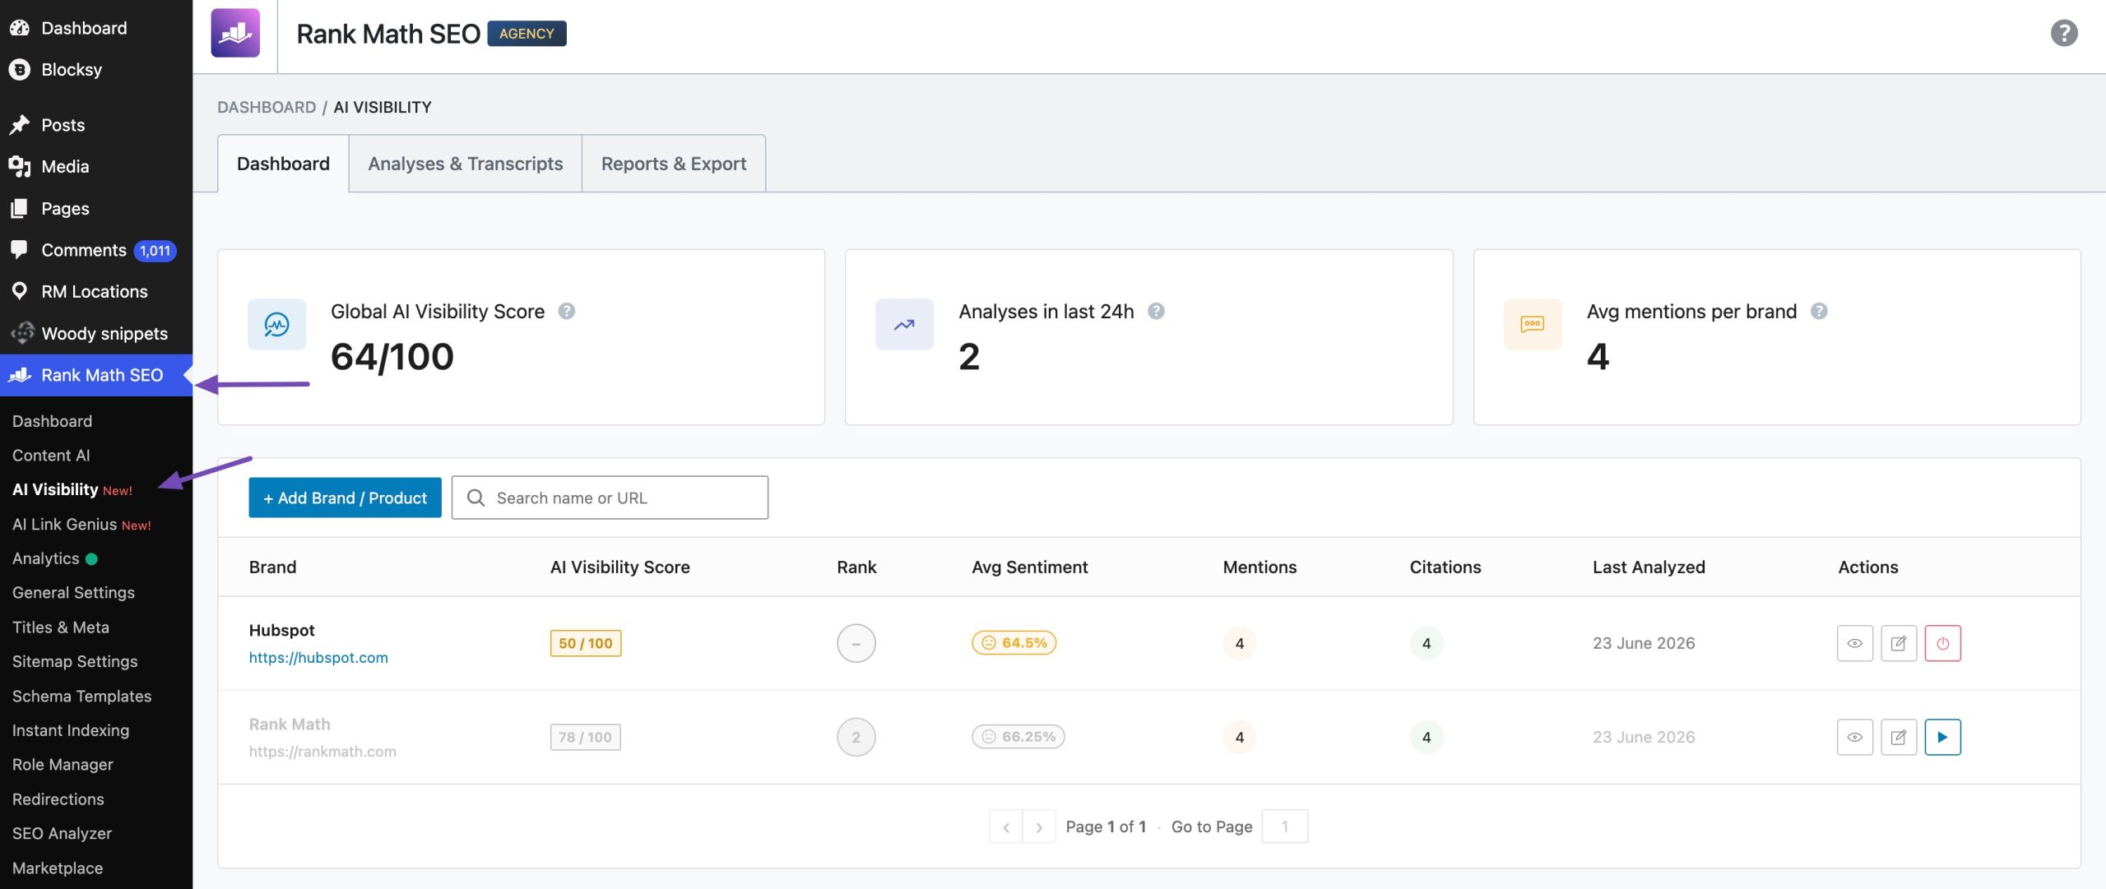Click the Avg mentions chat bubble icon
The height and width of the screenshot is (889, 2106).
[x=1533, y=324]
